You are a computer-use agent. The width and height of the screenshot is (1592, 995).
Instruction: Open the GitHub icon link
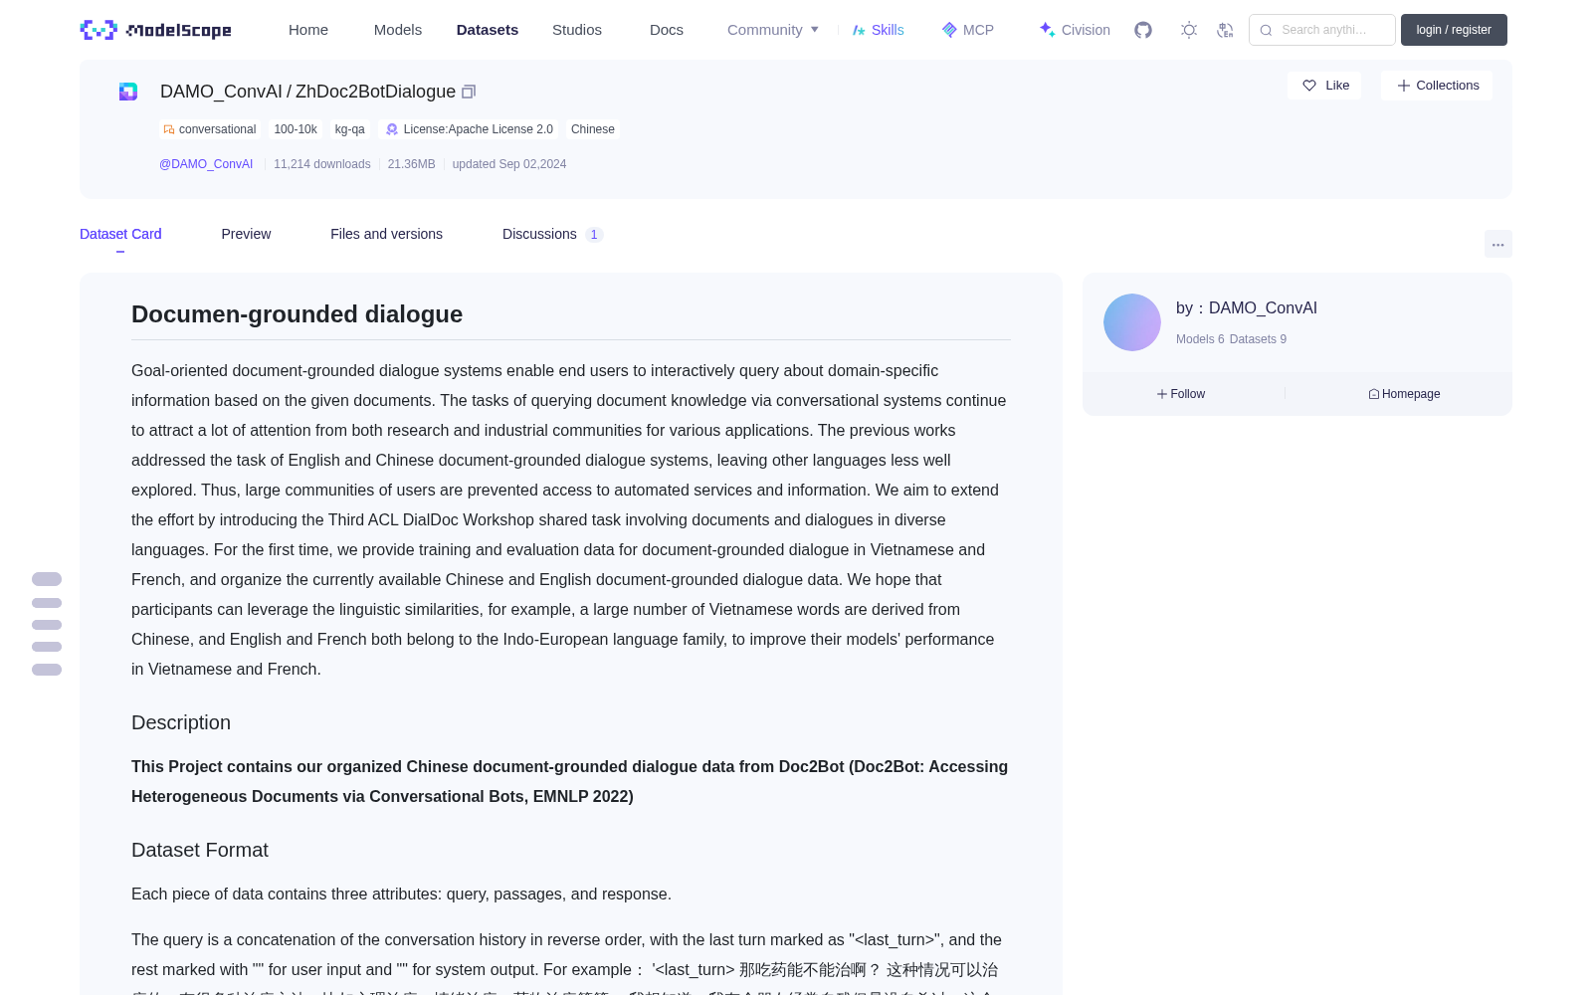click(1143, 30)
